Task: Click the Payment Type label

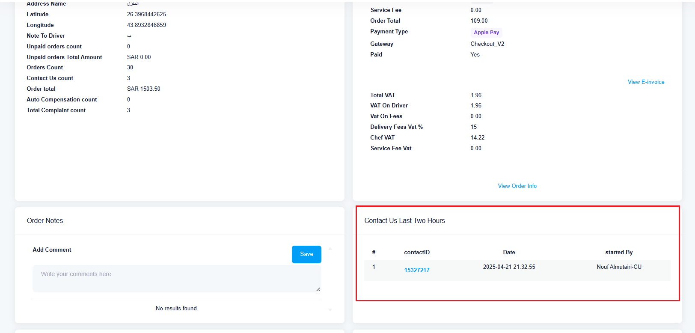Action: pos(389,32)
